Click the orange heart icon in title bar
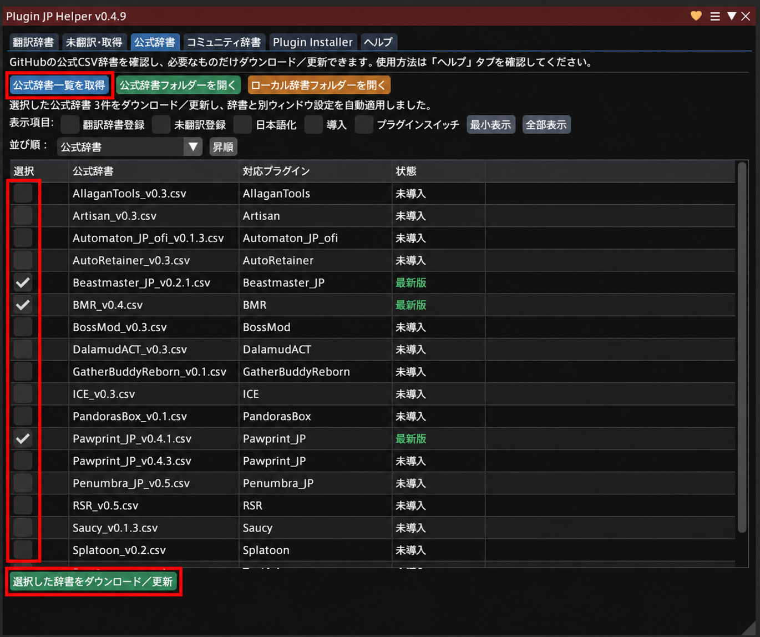760x637 pixels. (696, 16)
